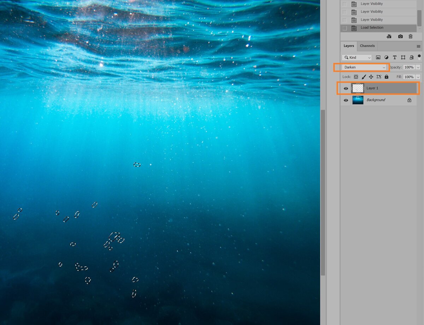Open the Layers panel flyout menu

pos(419,46)
